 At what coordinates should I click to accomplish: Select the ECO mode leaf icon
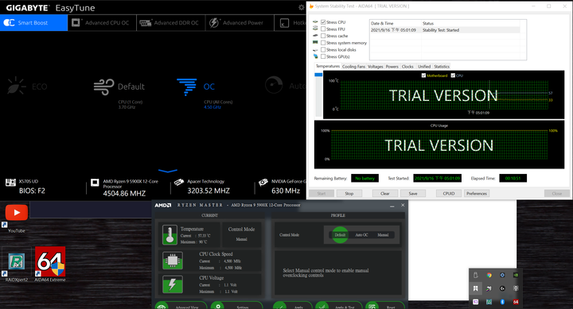coord(16,86)
